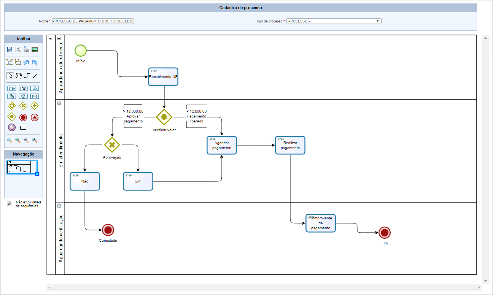
Task: Click the vertical scrollbar down arrow
Action: 485,281
